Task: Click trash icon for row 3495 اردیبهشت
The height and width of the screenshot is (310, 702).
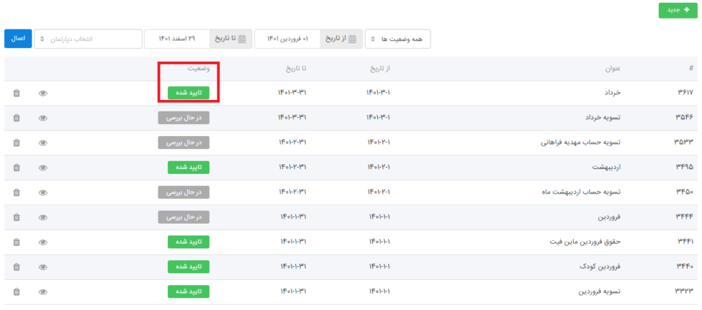Action: tap(16, 167)
